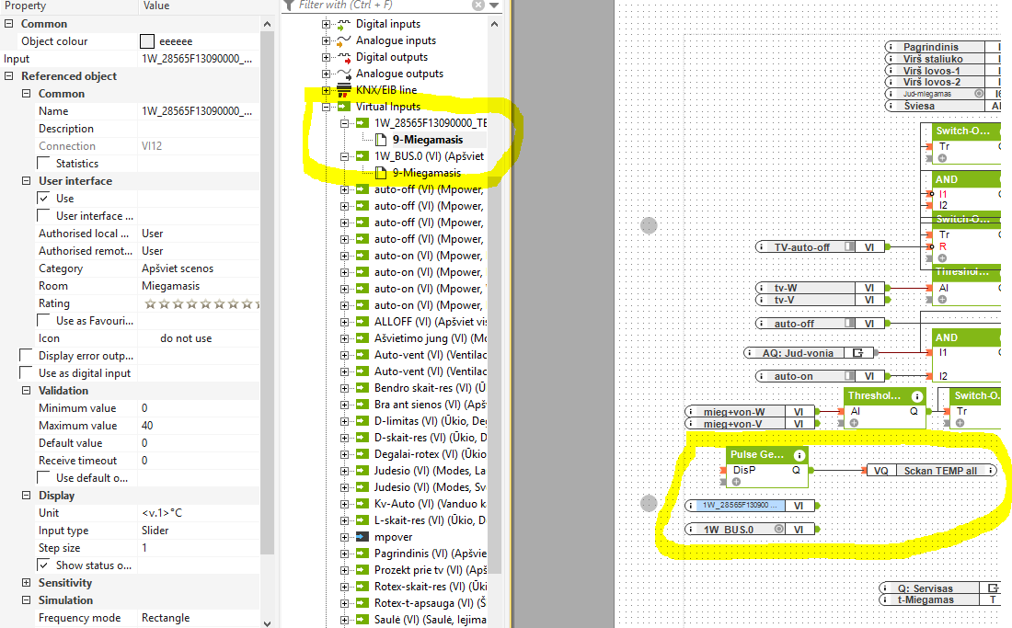This screenshot has height=628, width=1012.
Task: Select the bold 9-Miegamasis tree item
Action: click(x=428, y=140)
